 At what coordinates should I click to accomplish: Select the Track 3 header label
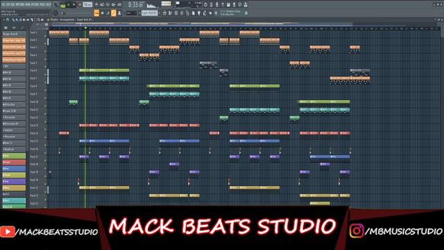click(x=33, y=48)
